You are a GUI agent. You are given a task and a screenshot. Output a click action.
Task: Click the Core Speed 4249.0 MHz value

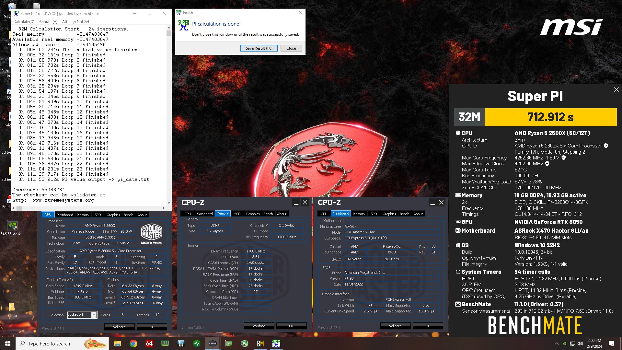point(83,286)
